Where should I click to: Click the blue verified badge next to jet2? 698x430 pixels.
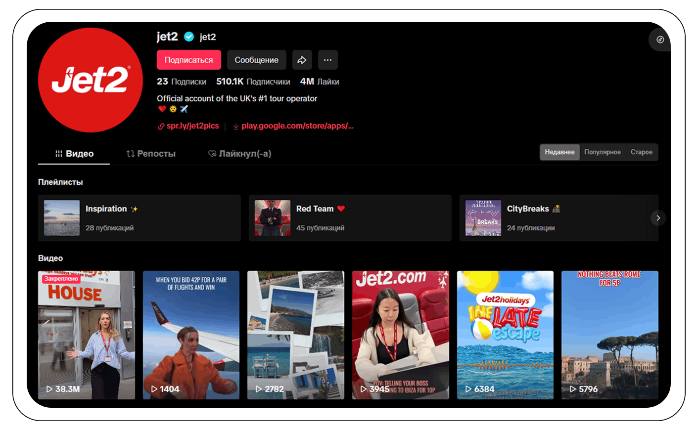[x=189, y=37]
